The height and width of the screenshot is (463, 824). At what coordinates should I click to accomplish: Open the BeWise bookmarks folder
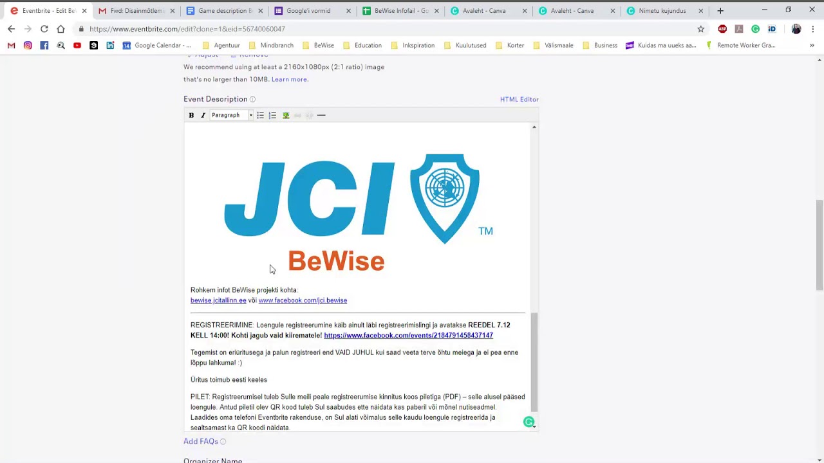coord(318,46)
